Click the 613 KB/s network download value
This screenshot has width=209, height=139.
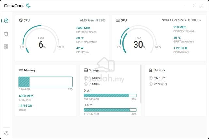pos(161,84)
